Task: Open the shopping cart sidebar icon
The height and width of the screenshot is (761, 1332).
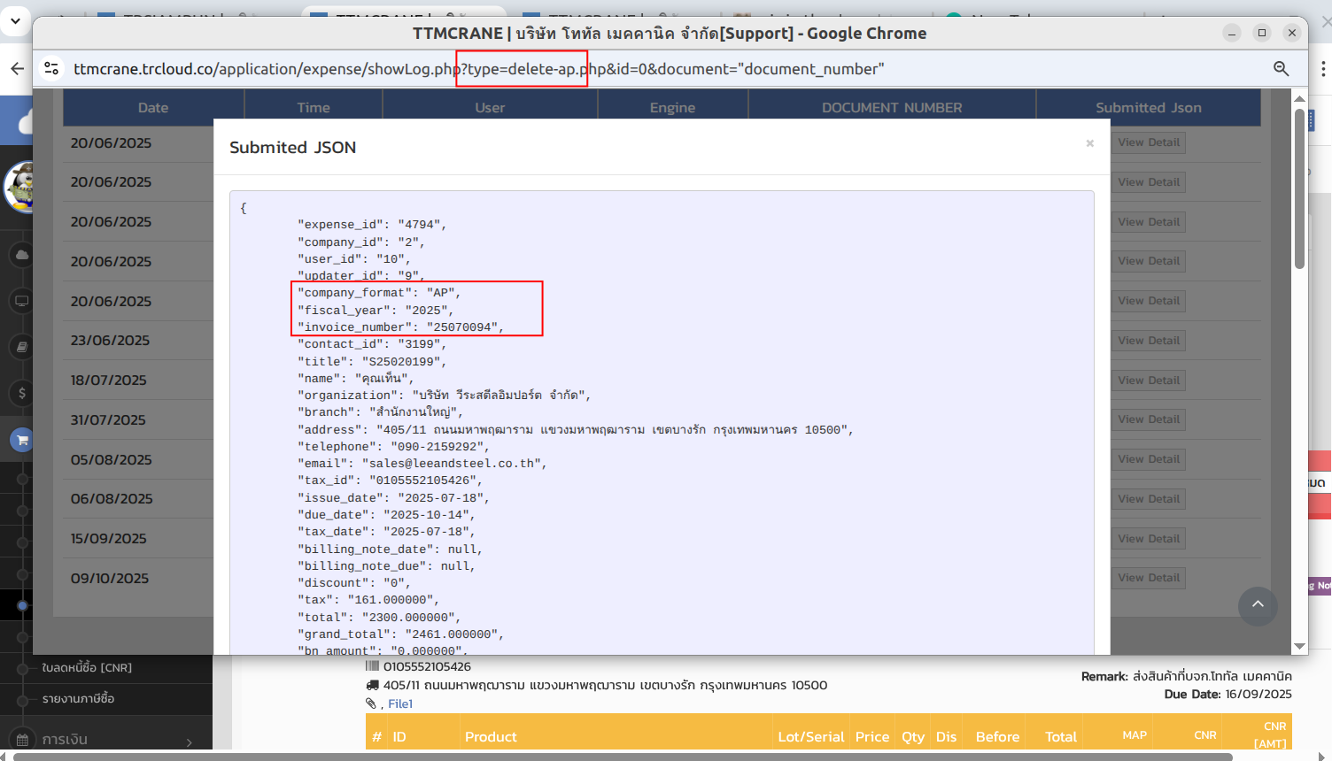Action: [x=22, y=440]
